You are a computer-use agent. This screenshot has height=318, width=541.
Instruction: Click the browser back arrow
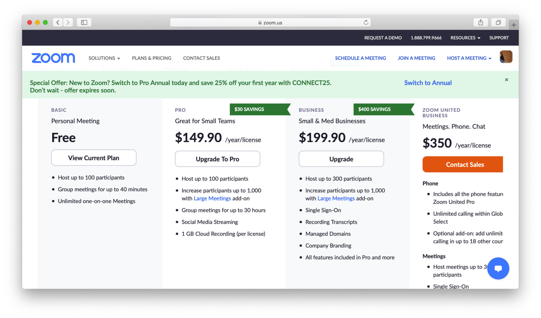point(57,22)
